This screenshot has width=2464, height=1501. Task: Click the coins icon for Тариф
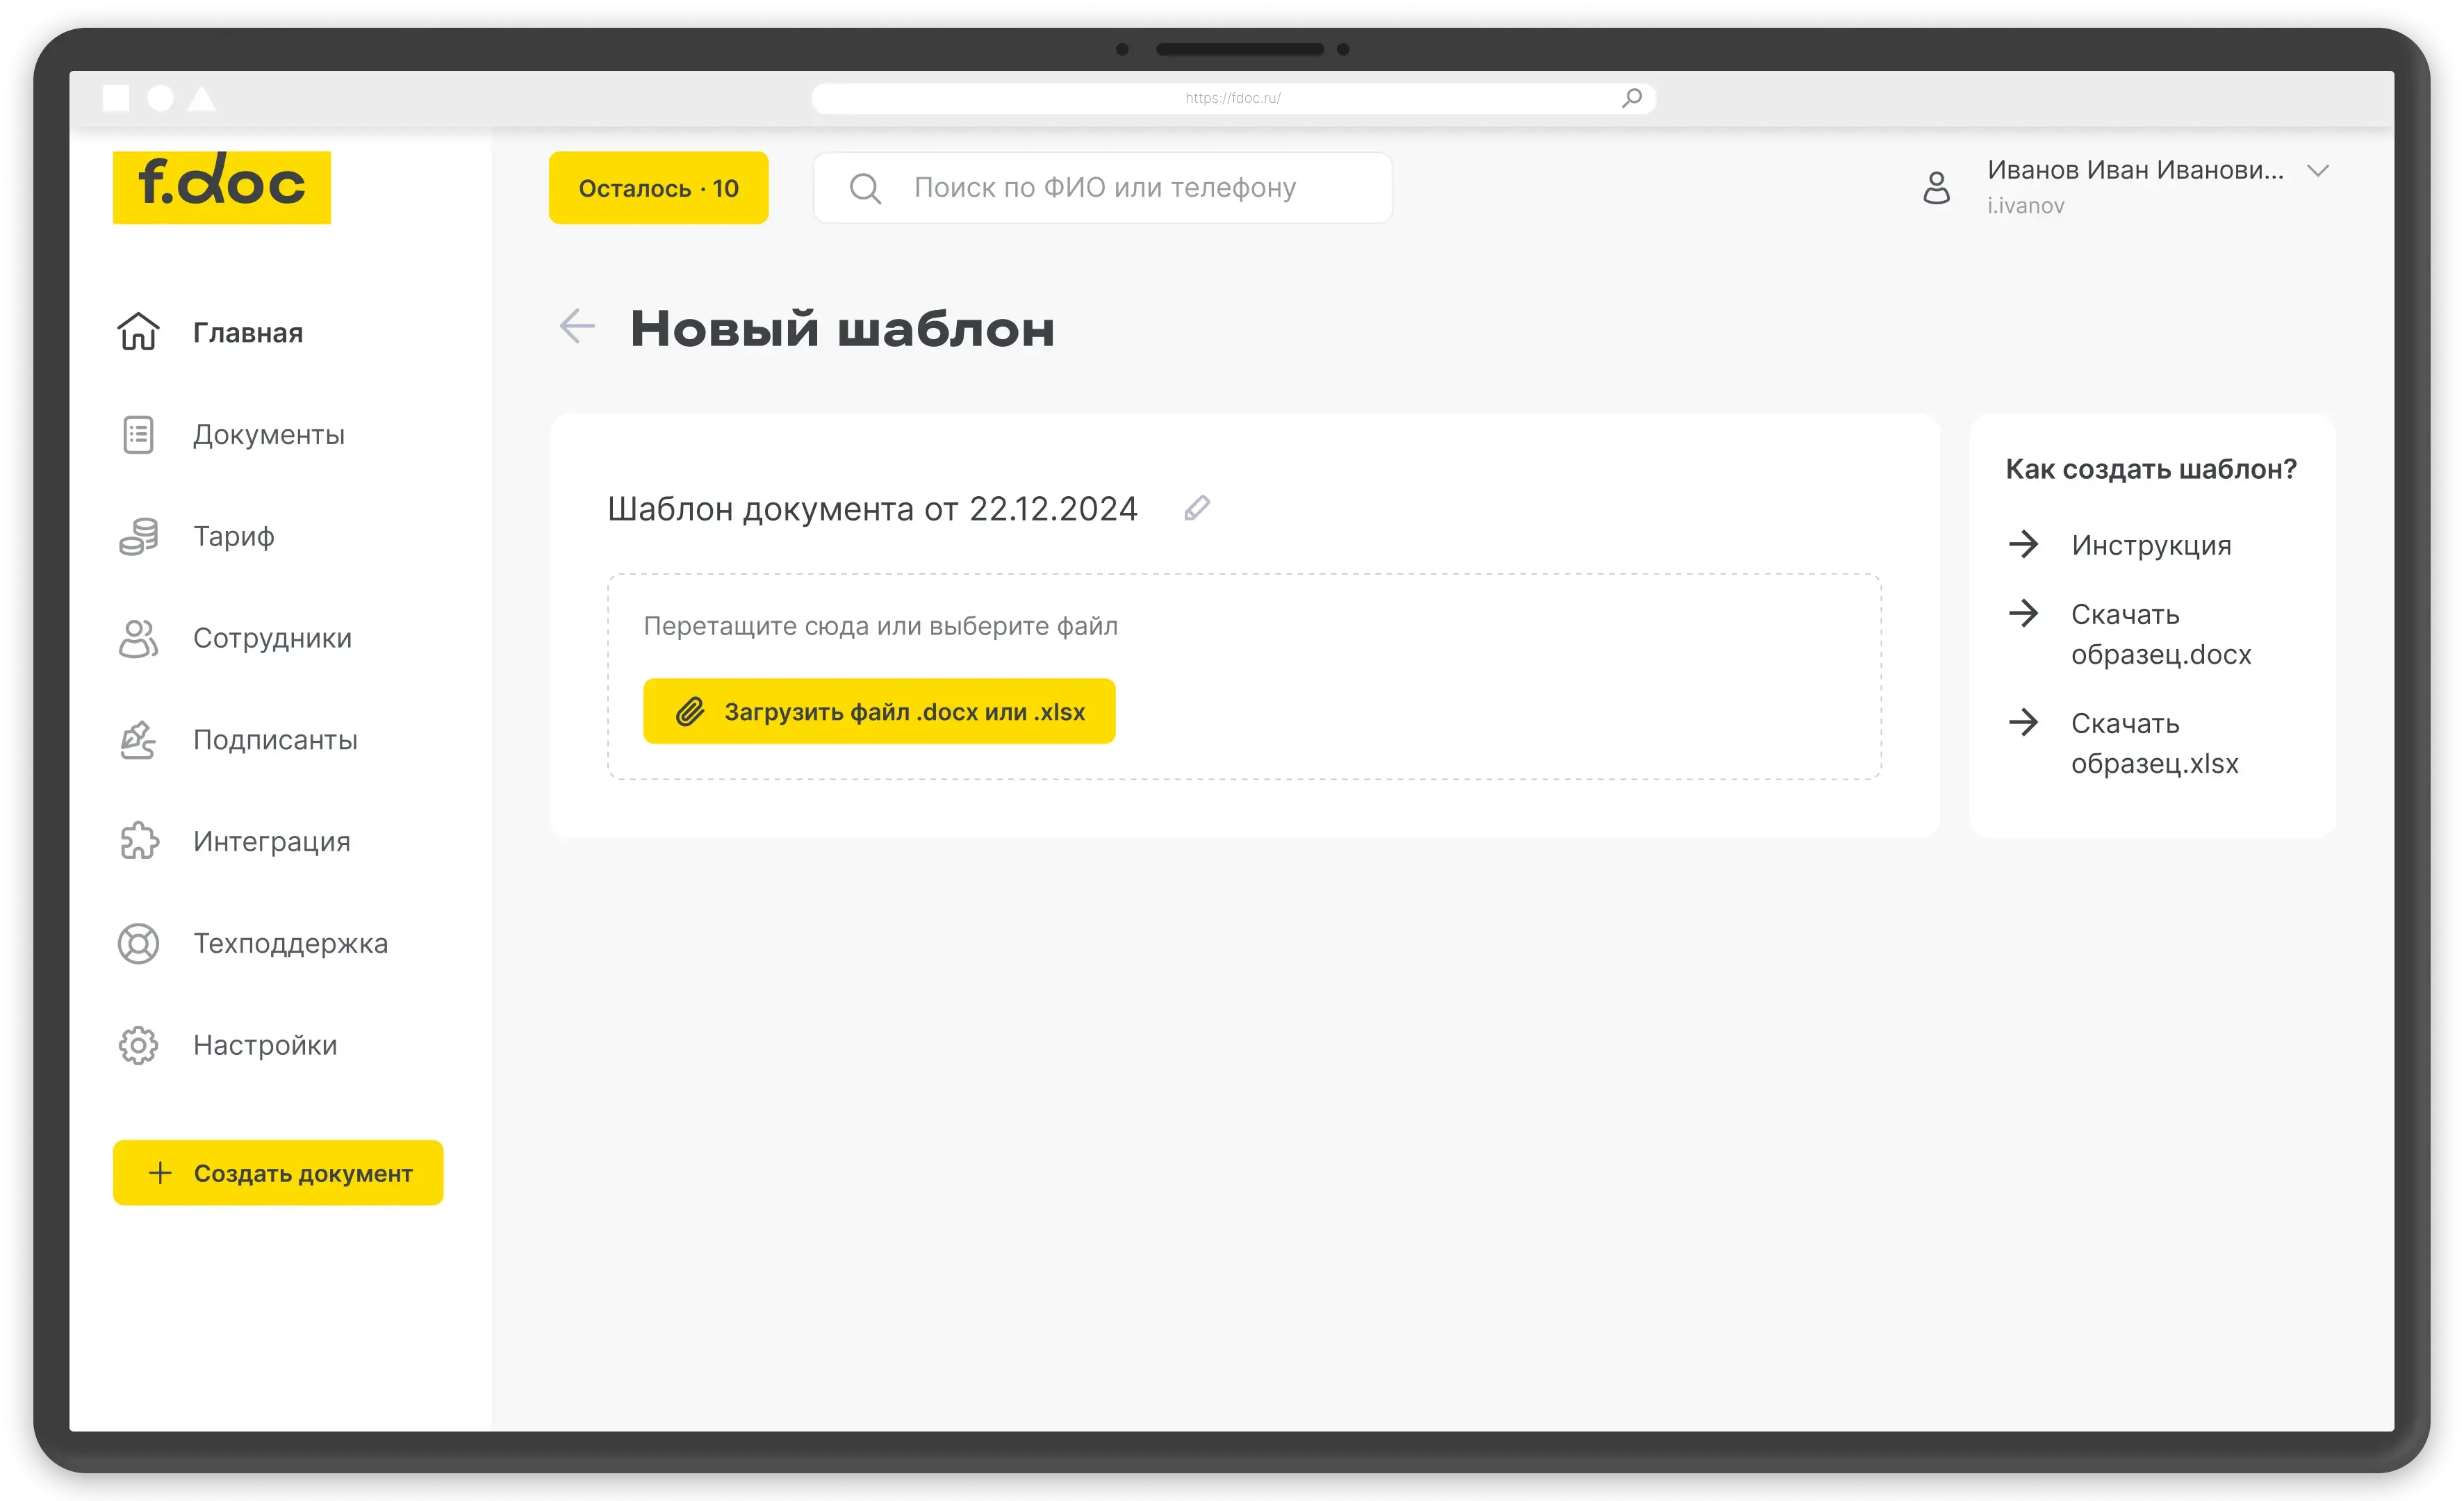point(138,536)
